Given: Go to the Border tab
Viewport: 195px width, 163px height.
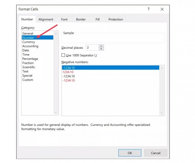Looking at the screenshot, I should (81, 19).
